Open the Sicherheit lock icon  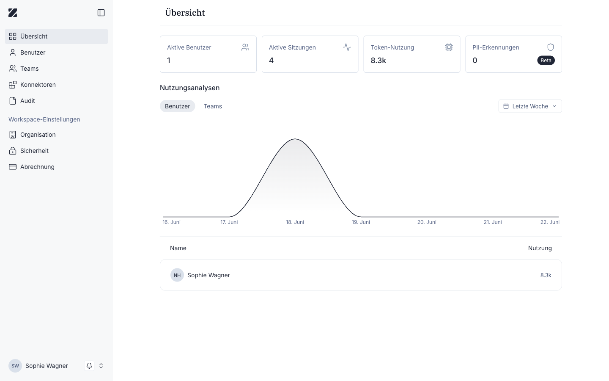[13, 151]
